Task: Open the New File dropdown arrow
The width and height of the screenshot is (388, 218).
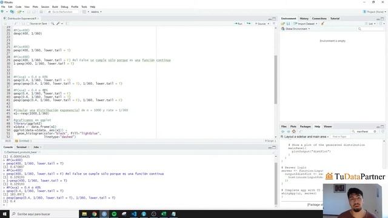Action: tap(7, 12)
